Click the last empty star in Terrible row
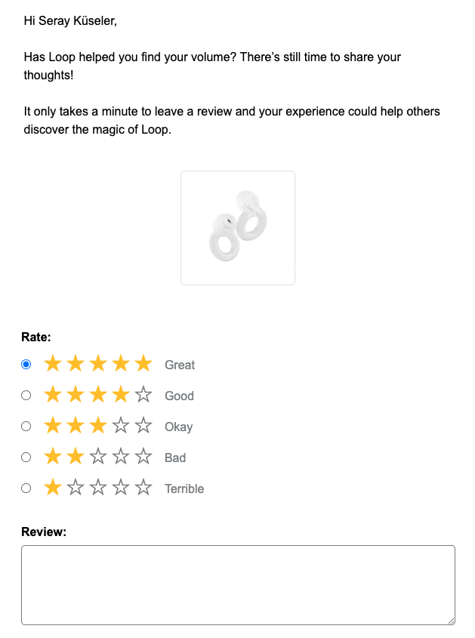The width and height of the screenshot is (475, 638). pos(143,488)
